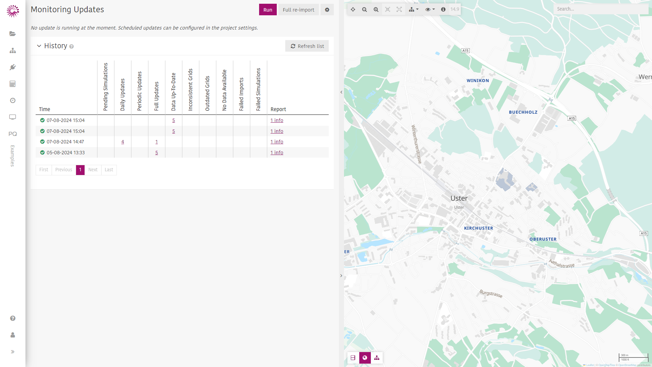The height and width of the screenshot is (367, 652).
Task: Click the Previous pagination button
Action: tap(64, 170)
